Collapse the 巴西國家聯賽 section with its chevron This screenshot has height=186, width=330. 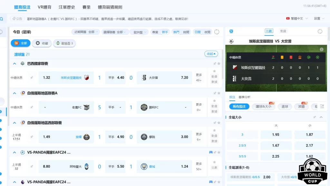(x=14, y=64)
